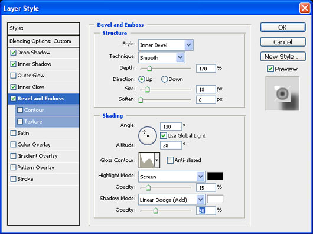Open the Gloss Contour picker arrow
The image size is (313, 234).
[x=157, y=160]
